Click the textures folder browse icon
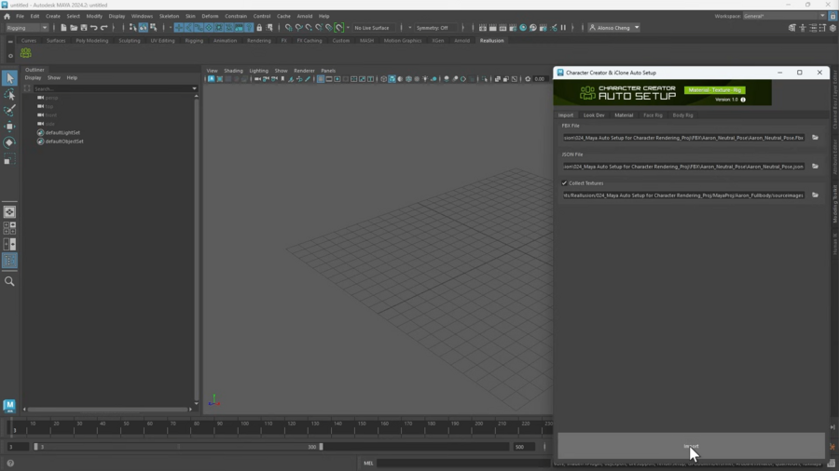 coord(815,195)
